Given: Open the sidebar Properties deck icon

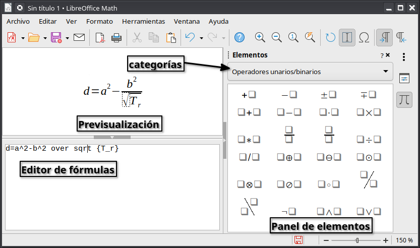Looking at the screenshot, I should (x=404, y=78).
